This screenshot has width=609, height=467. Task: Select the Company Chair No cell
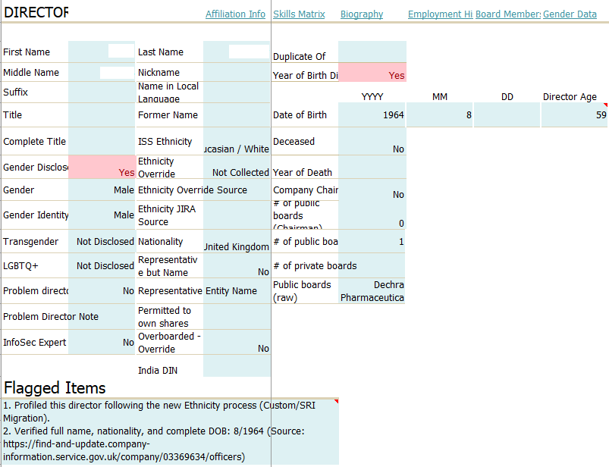click(x=372, y=190)
